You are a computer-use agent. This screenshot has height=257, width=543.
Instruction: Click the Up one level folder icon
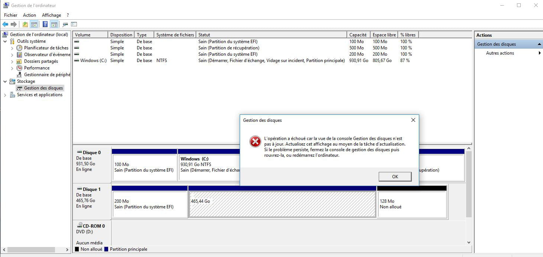pos(25,25)
